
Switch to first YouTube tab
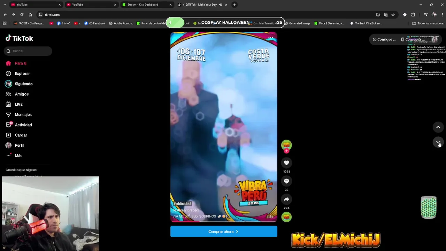point(36,5)
